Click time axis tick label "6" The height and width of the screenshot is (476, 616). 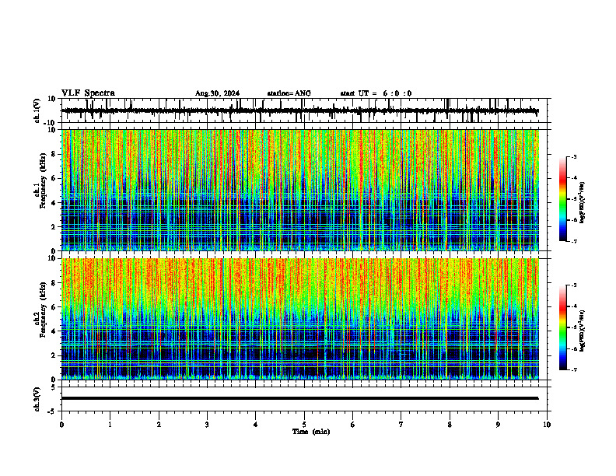pyautogui.click(x=353, y=425)
